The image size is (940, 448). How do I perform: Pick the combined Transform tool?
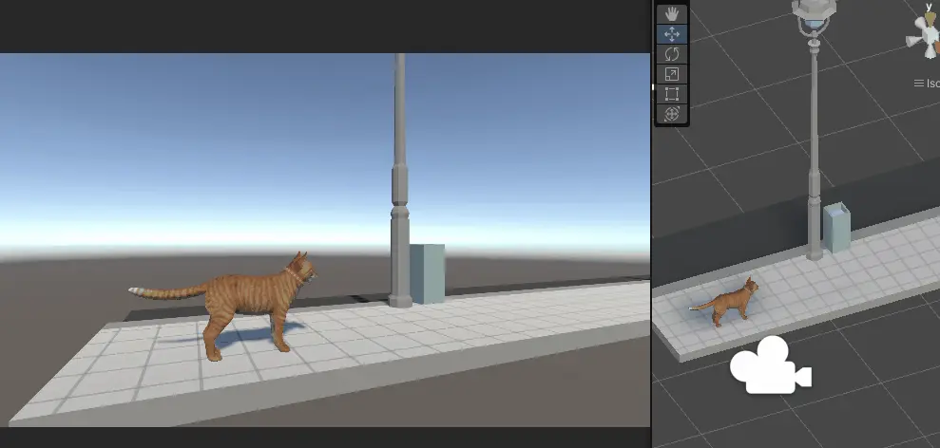pyautogui.click(x=672, y=114)
